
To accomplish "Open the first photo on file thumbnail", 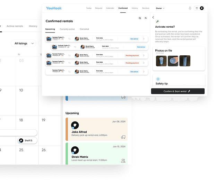I will [x=161, y=61].
